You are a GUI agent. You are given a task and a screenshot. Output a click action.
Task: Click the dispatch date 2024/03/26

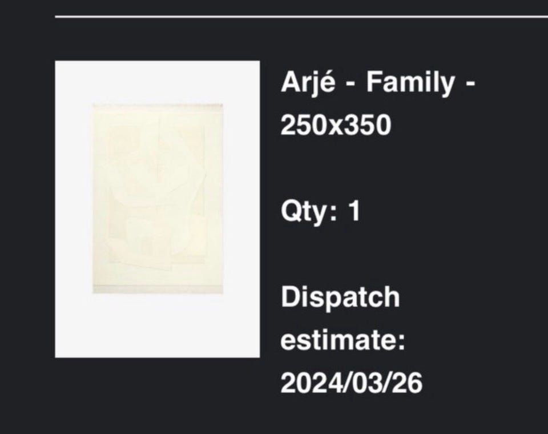pyautogui.click(x=351, y=383)
